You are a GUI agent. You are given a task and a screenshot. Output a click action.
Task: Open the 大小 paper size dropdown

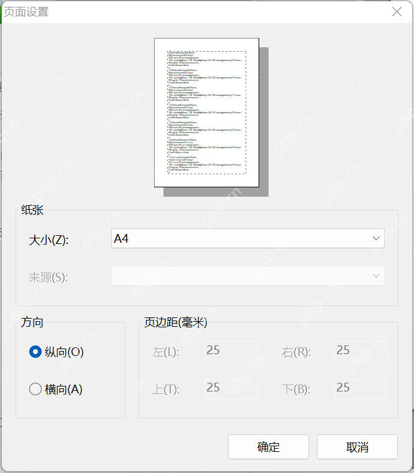click(x=247, y=238)
